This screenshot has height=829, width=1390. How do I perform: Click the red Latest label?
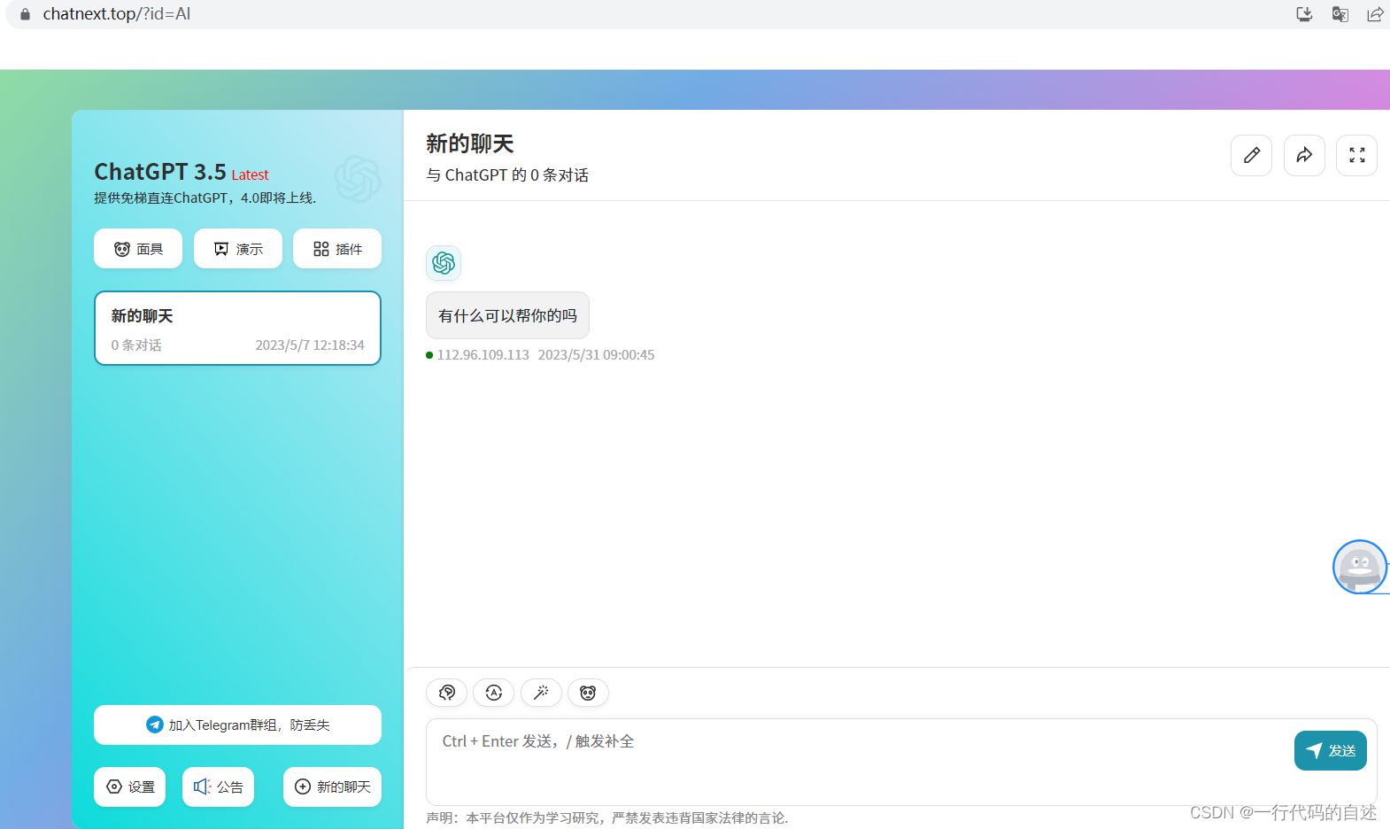click(250, 175)
